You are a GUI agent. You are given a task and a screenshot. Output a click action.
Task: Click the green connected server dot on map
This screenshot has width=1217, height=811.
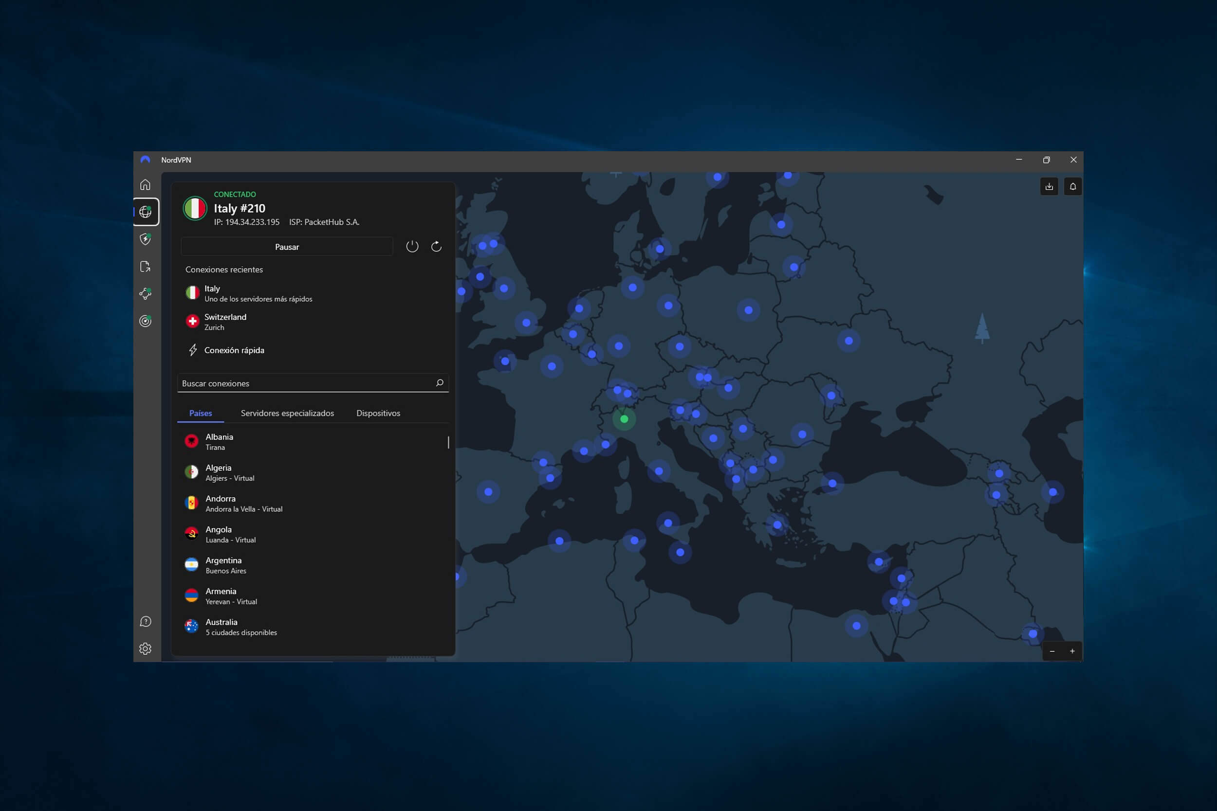click(x=624, y=419)
